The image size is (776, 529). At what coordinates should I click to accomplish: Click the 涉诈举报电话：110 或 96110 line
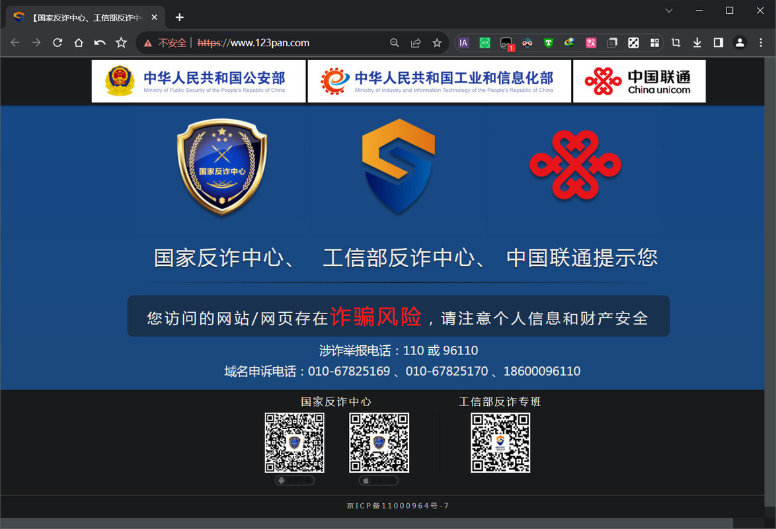(399, 350)
